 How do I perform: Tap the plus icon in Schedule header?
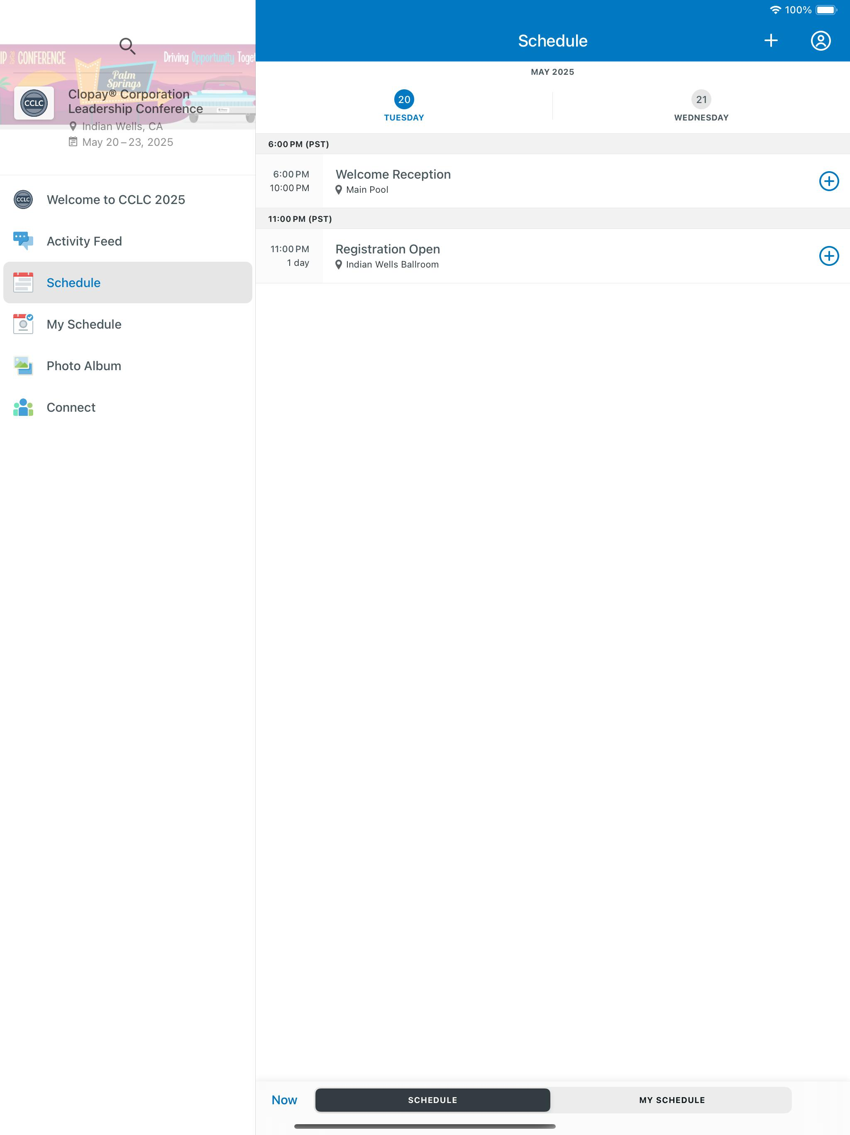coord(771,41)
